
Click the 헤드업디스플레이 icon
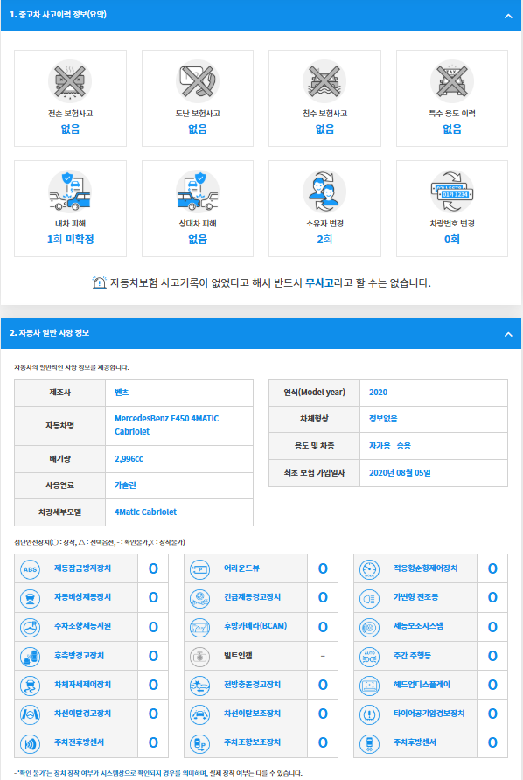[x=369, y=685]
